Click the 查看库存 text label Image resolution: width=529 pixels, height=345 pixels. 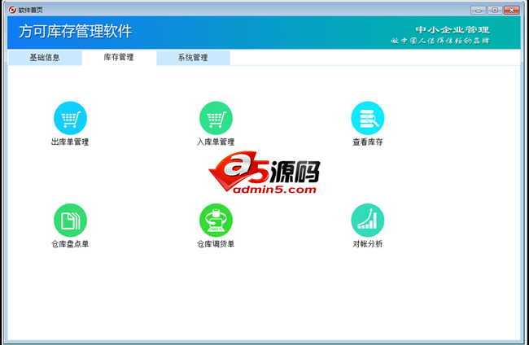pos(368,142)
